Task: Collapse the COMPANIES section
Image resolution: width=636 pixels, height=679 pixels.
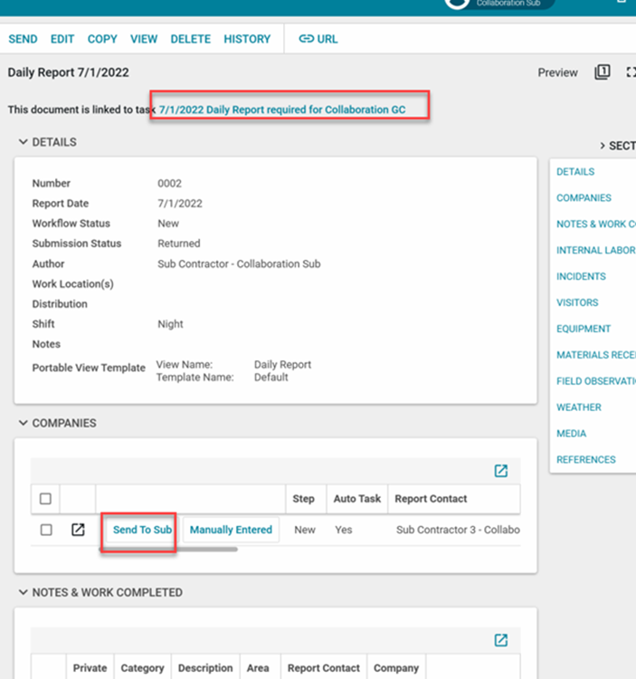Action: pos(23,423)
